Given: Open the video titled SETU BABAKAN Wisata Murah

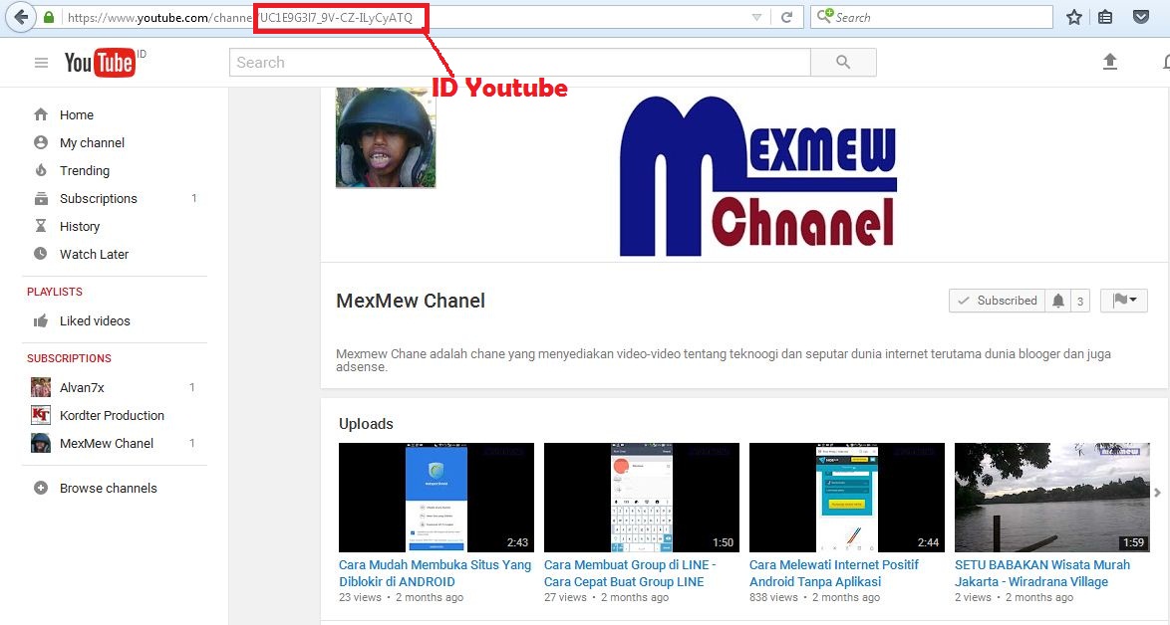Looking at the screenshot, I should click(1050, 497).
